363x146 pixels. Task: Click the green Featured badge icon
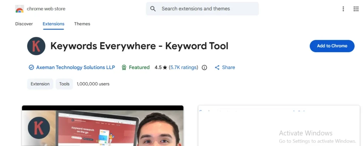click(x=124, y=67)
